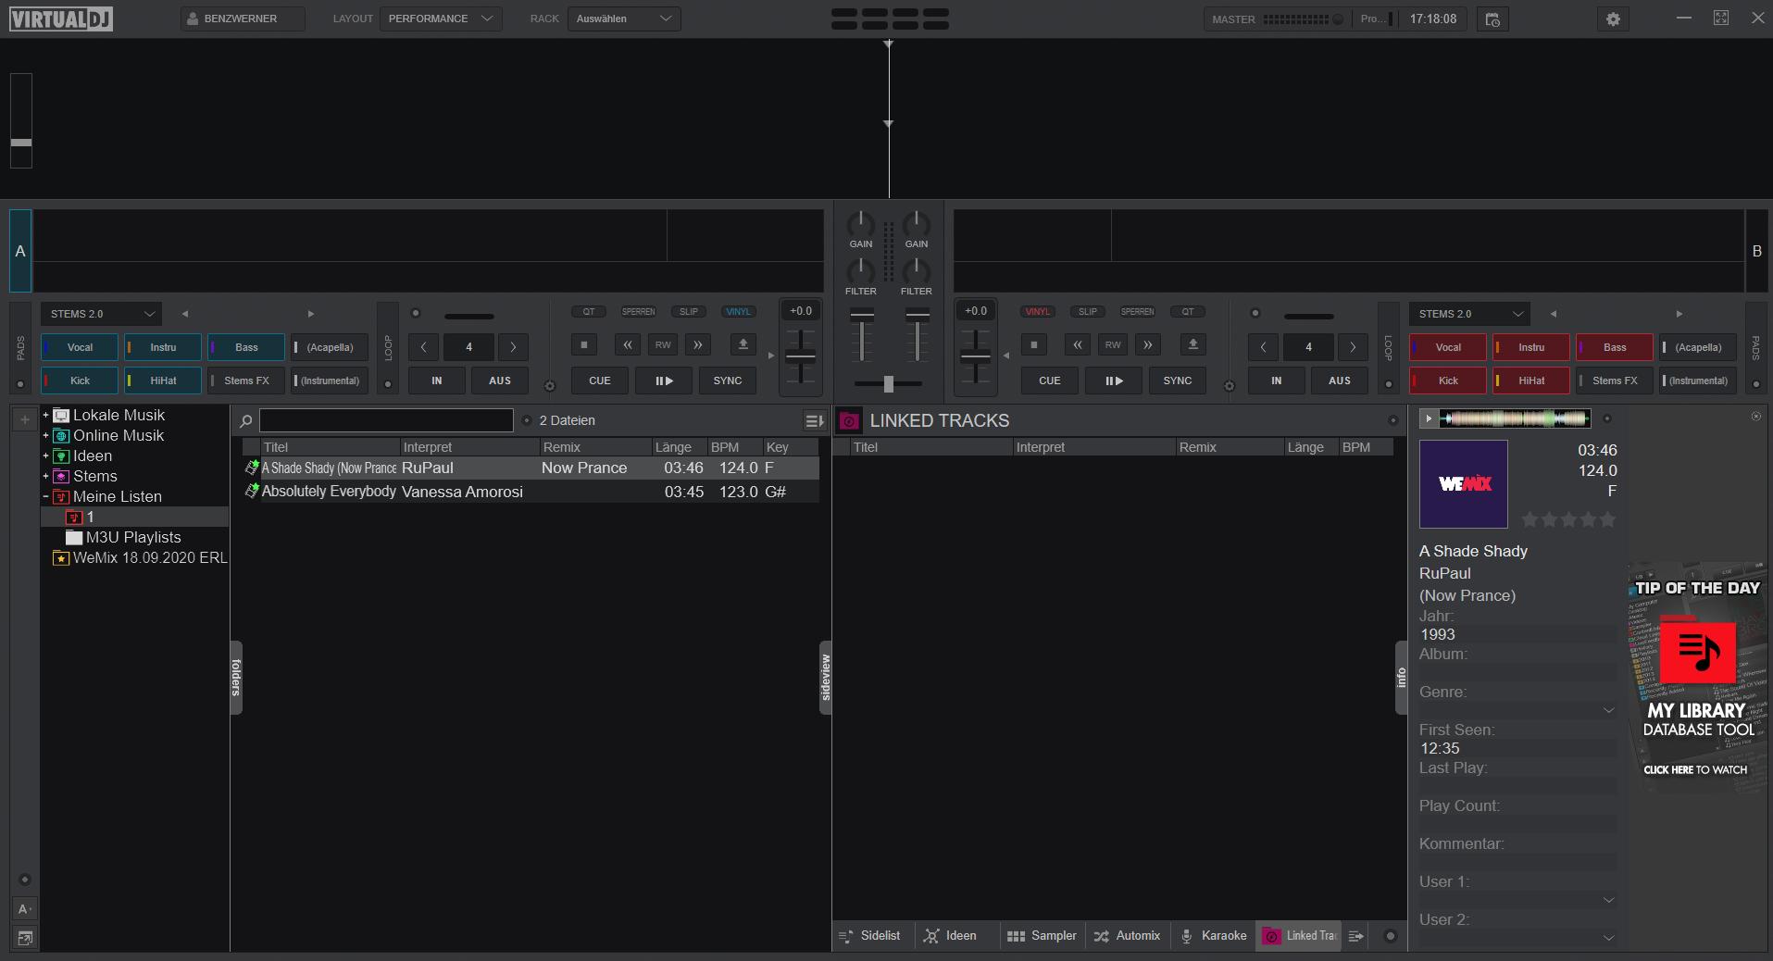Open deck B STEMS 2.0 pads dropdown

click(x=1469, y=314)
